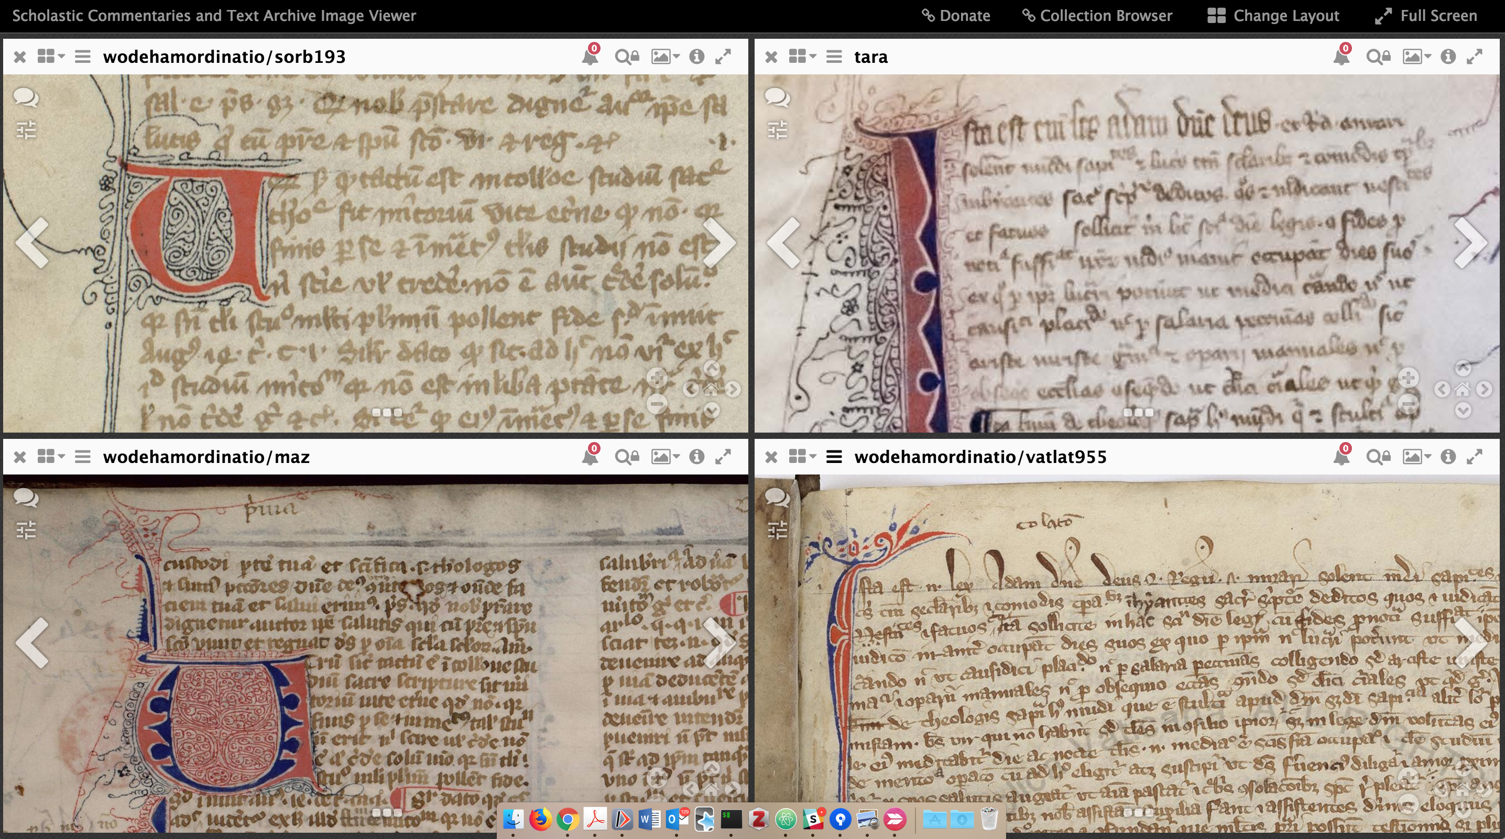The width and height of the screenshot is (1505, 839).
Task: Expand tara window to fullscreen
Action: tap(1475, 57)
